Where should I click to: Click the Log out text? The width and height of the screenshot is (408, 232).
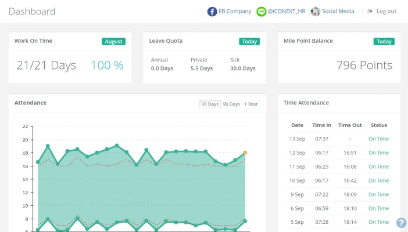click(386, 11)
